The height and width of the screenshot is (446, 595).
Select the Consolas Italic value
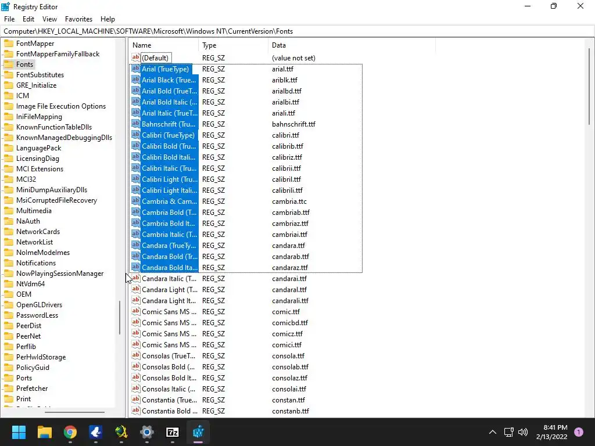pyautogui.click(x=169, y=389)
